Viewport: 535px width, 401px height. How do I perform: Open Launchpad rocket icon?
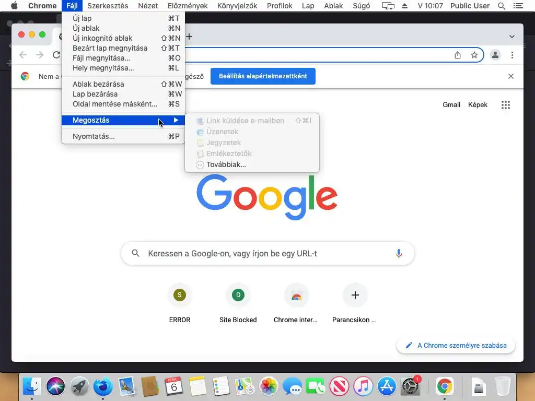click(x=79, y=386)
